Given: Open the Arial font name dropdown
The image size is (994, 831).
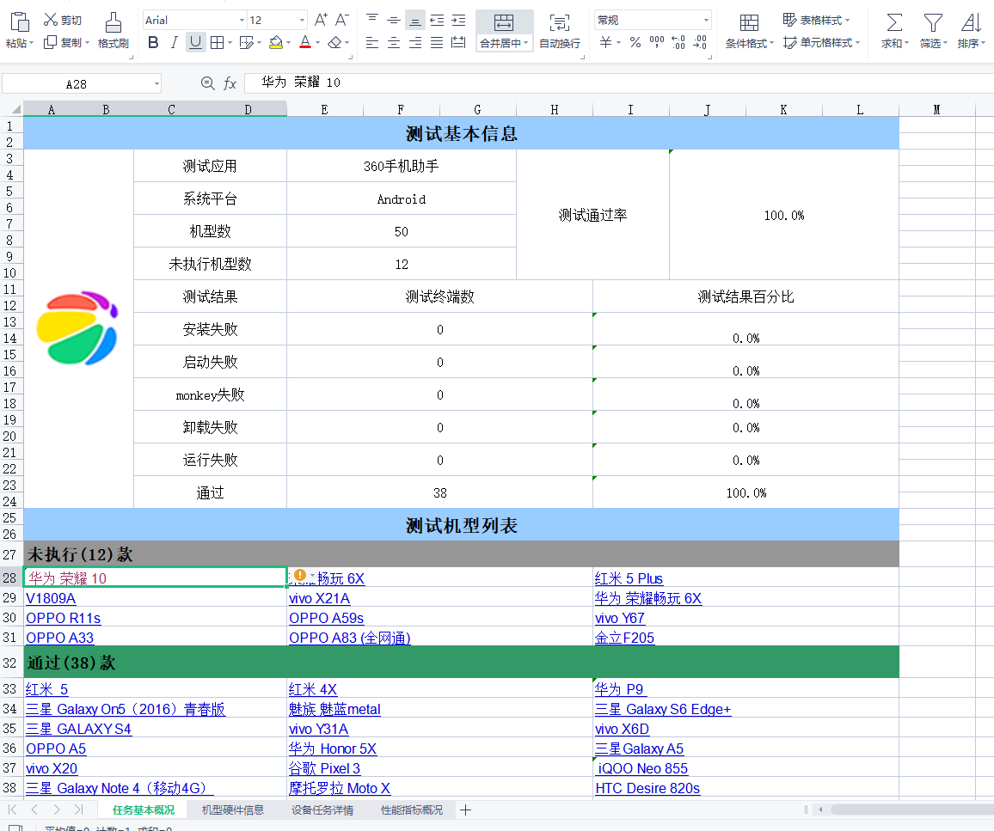Looking at the screenshot, I should tap(242, 21).
